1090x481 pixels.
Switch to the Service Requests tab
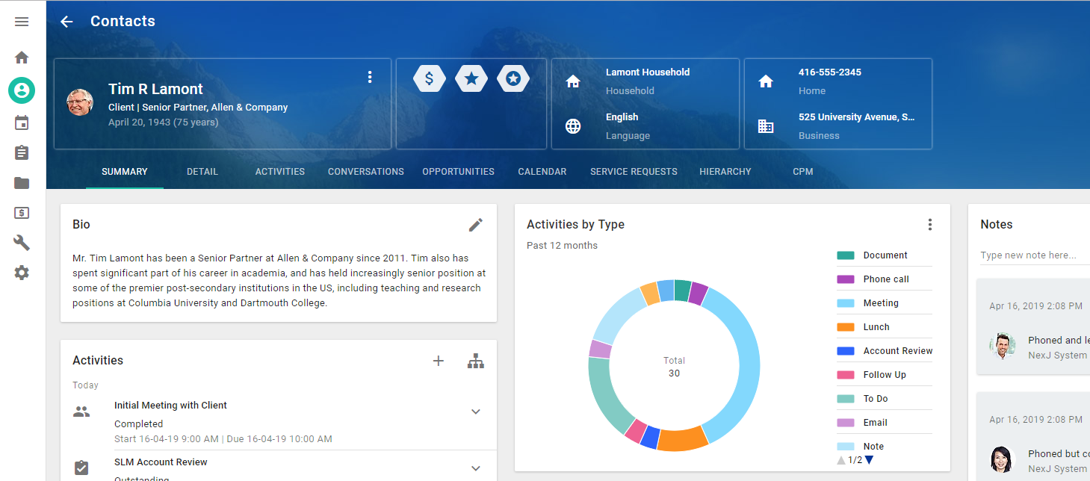click(634, 172)
